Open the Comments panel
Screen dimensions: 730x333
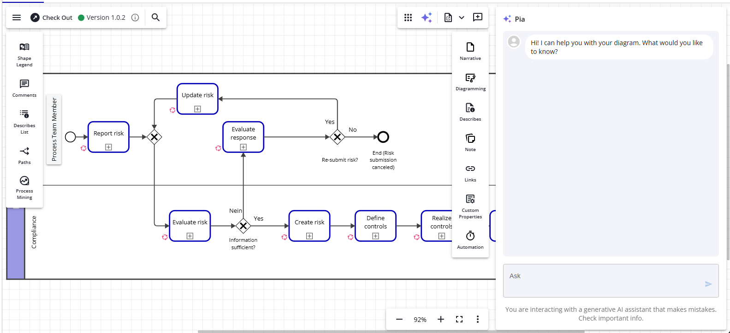coord(24,88)
